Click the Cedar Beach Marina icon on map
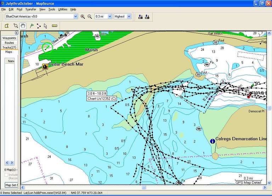Viewport: 272px width, 196px height. [45, 67]
